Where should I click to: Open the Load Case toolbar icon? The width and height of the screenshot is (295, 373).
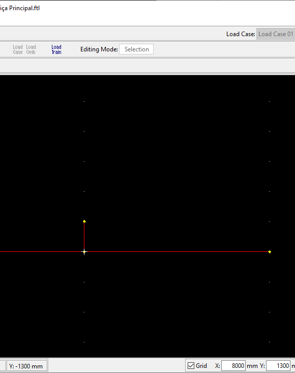tap(18, 49)
